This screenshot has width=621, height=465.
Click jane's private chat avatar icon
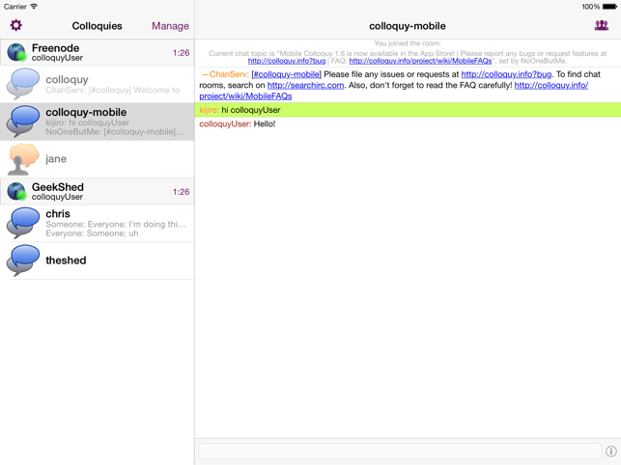[23, 159]
